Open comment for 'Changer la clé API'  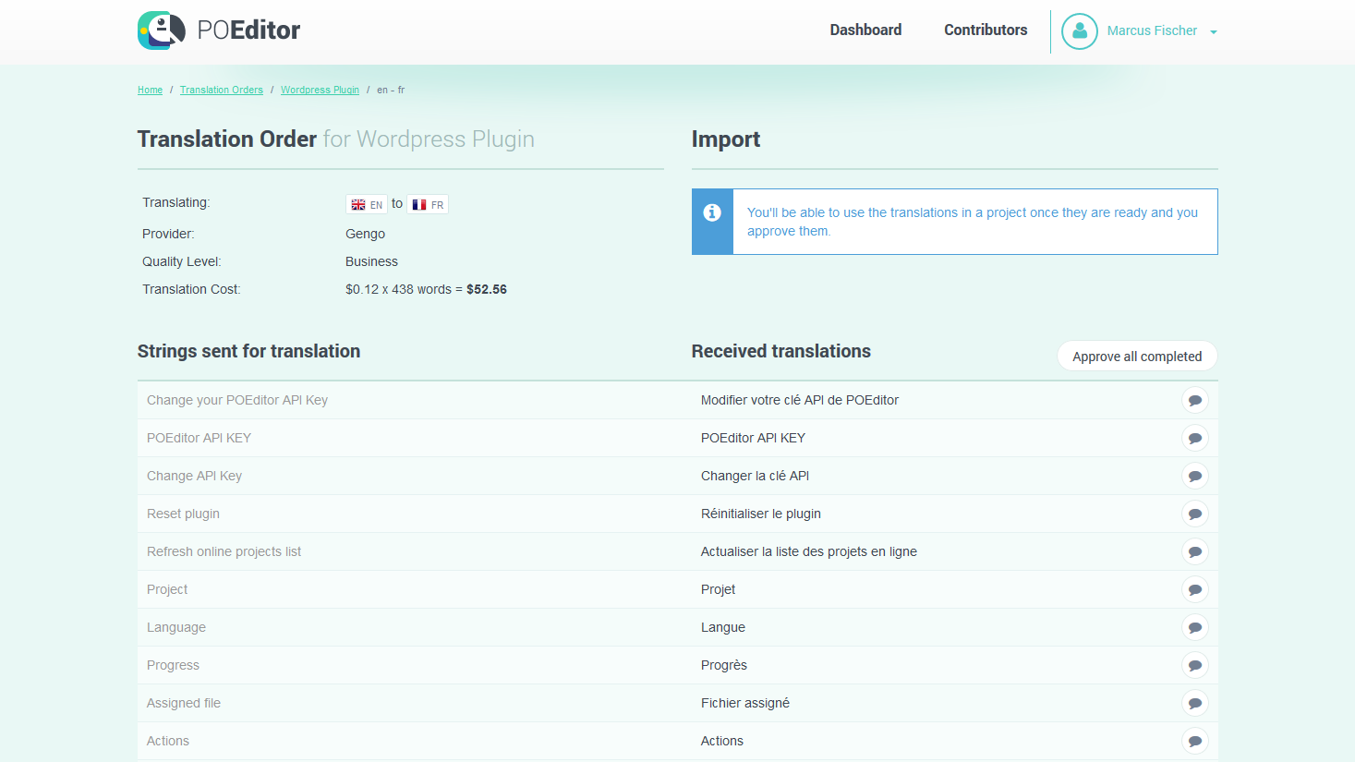tap(1195, 476)
